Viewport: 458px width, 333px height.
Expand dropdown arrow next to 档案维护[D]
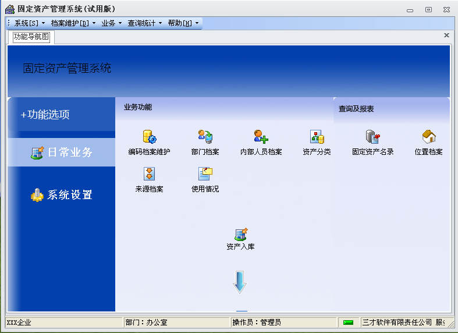coord(94,23)
